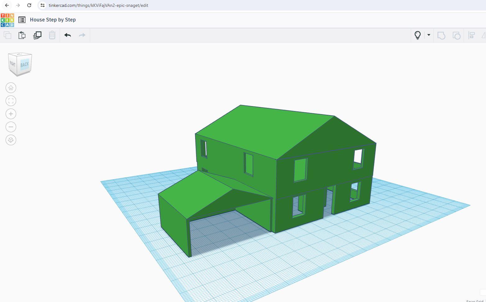Click the Group shapes icon
The height and width of the screenshot is (302, 486).
441,35
